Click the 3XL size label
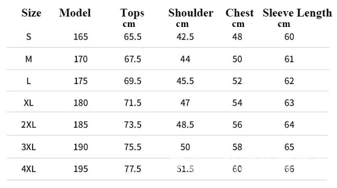Viewport: 337px width, 188px height. (x=29, y=147)
